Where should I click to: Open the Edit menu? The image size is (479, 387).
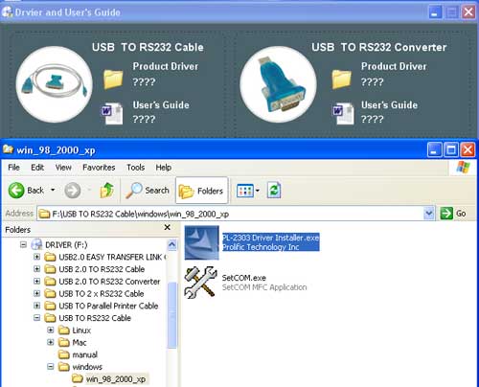[x=37, y=168]
